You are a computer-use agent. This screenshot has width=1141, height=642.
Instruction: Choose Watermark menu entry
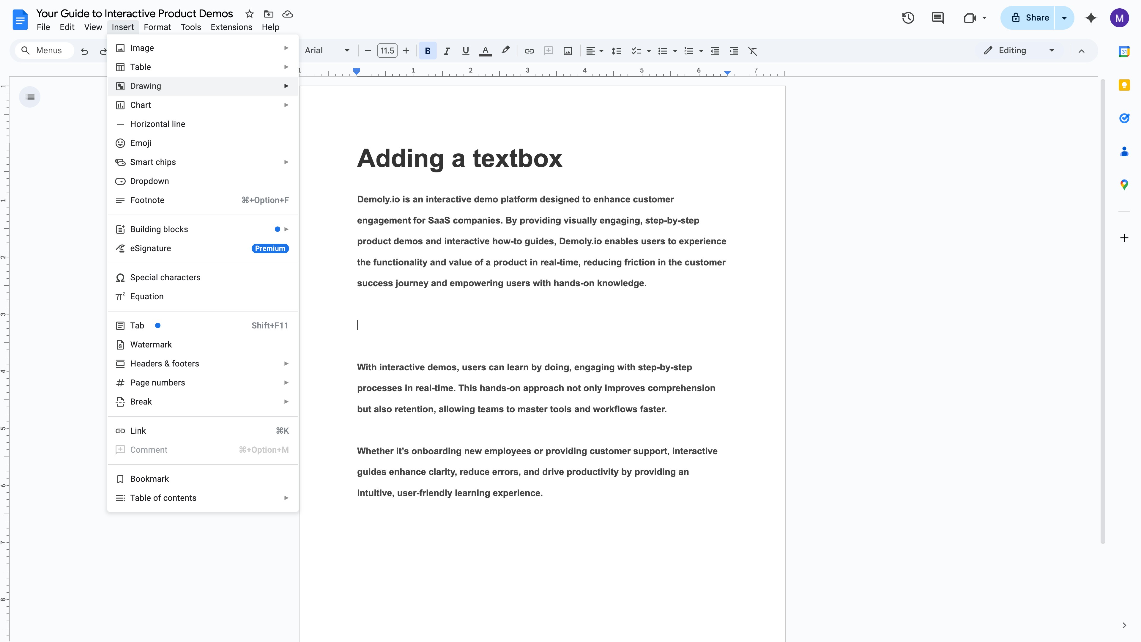[202, 345]
